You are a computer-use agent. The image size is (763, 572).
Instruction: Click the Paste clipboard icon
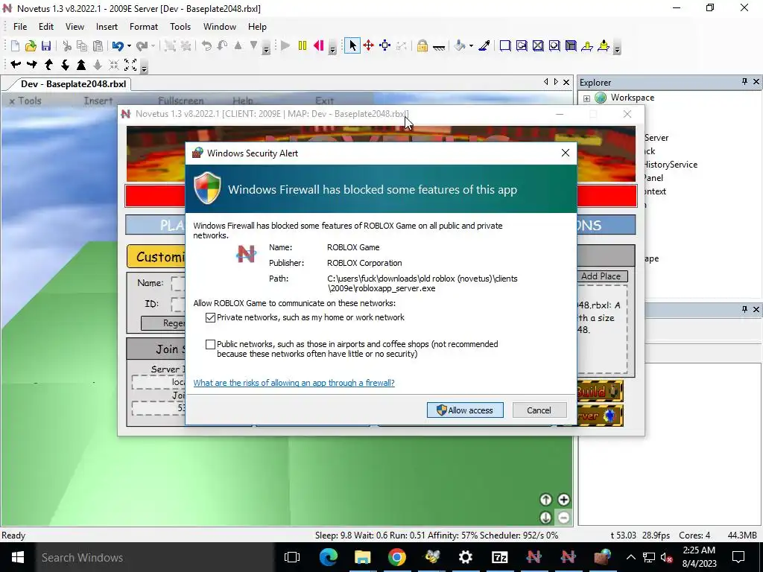pos(98,45)
